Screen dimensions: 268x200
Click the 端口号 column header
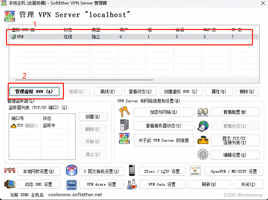(x=25, y=118)
